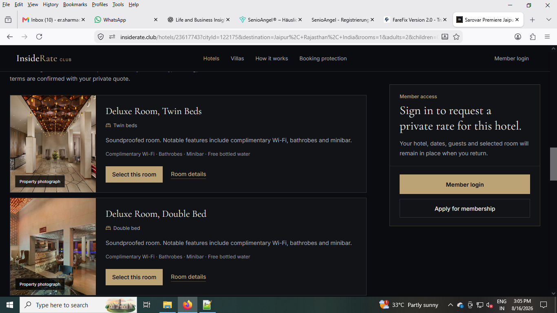This screenshot has width=557, height=313.
Task: Open the Extensions puzzle icon
Action: click(533, 37)
